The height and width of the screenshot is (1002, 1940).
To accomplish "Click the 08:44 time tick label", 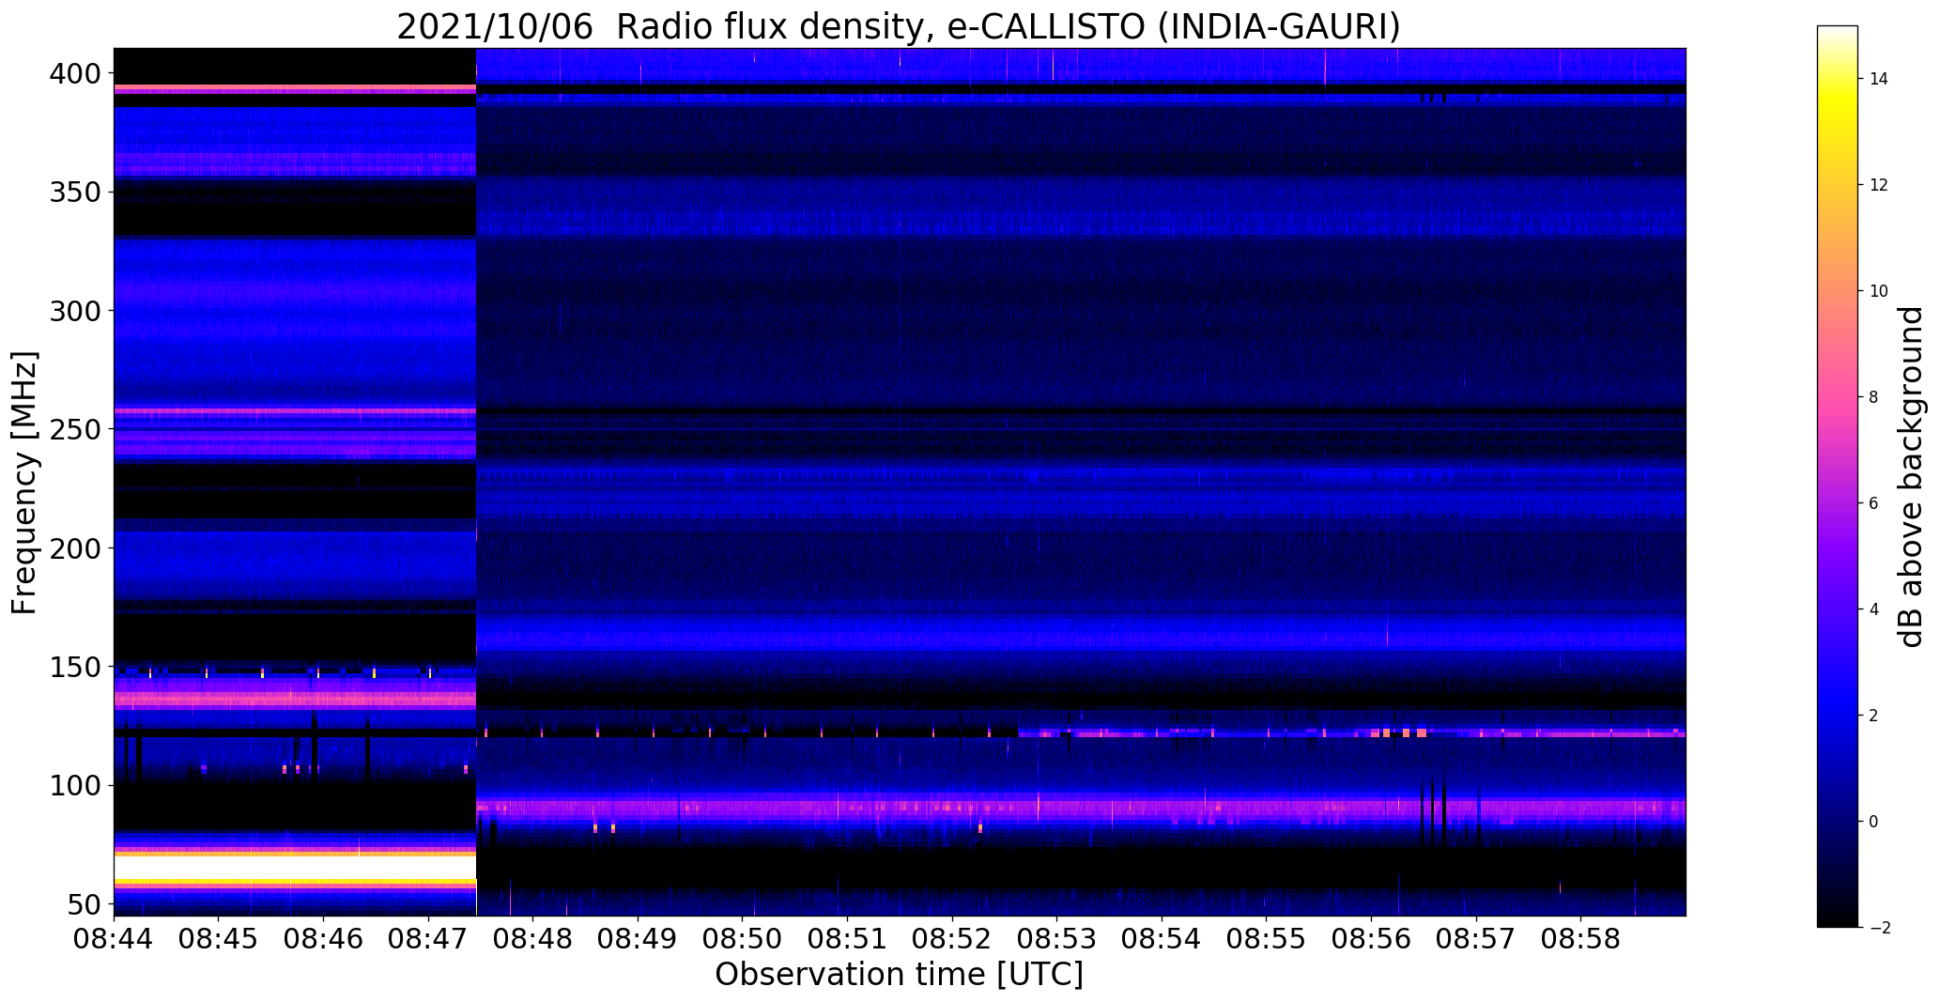I will click(x=115, y=939).
